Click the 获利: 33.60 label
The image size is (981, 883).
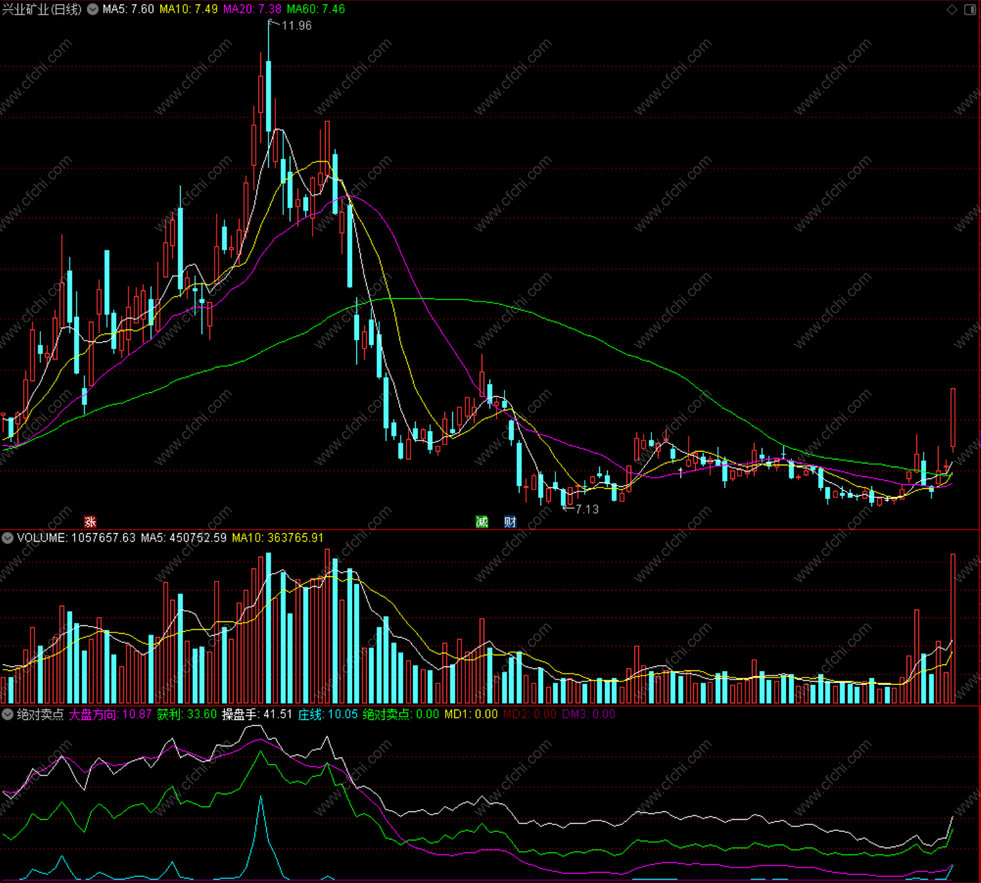[x=187, y=714]
